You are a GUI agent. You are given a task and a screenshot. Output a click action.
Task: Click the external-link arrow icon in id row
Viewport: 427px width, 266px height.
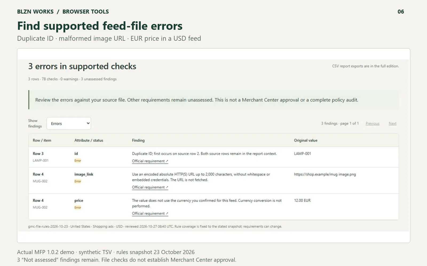[x=167, y=161]
